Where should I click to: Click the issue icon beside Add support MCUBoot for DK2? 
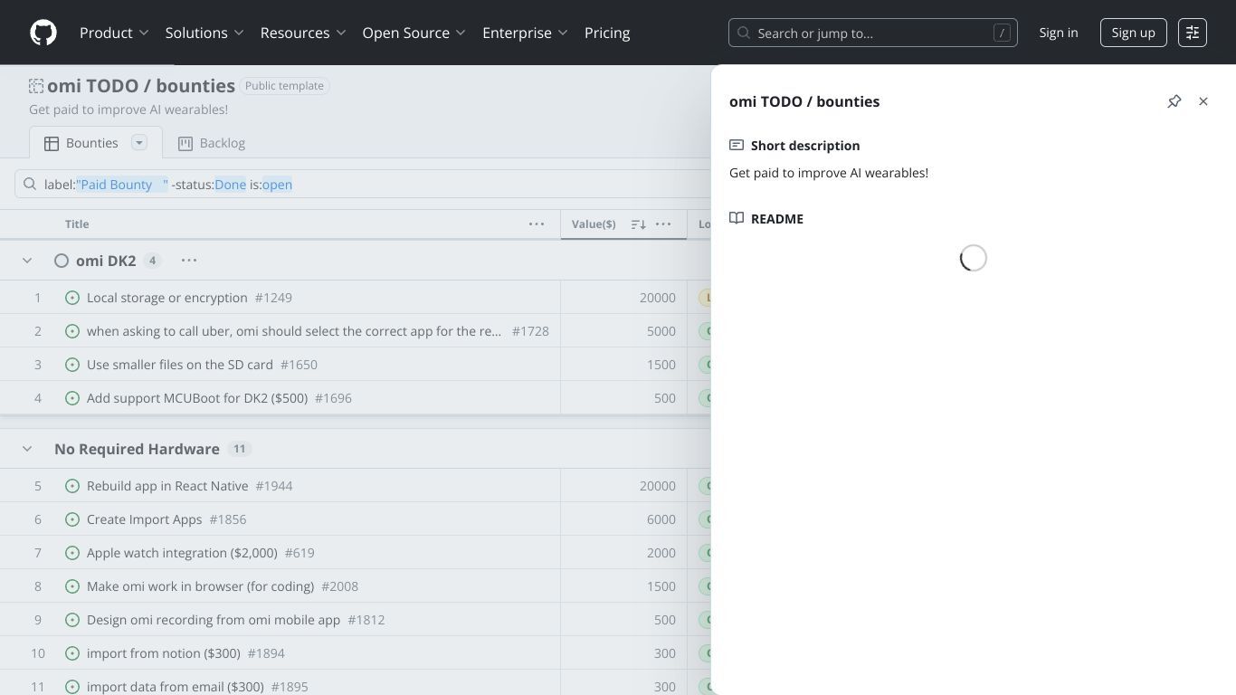coord(72,398)
